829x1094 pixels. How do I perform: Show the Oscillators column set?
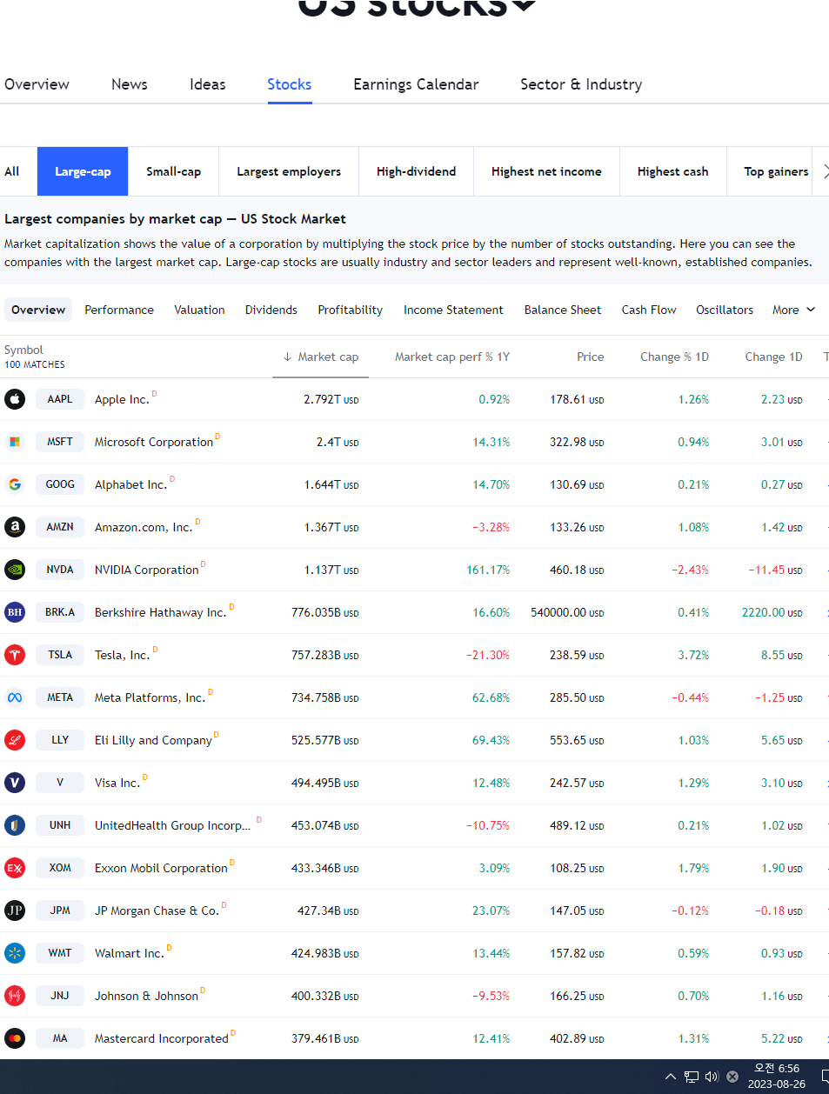[x=725, y=310]
